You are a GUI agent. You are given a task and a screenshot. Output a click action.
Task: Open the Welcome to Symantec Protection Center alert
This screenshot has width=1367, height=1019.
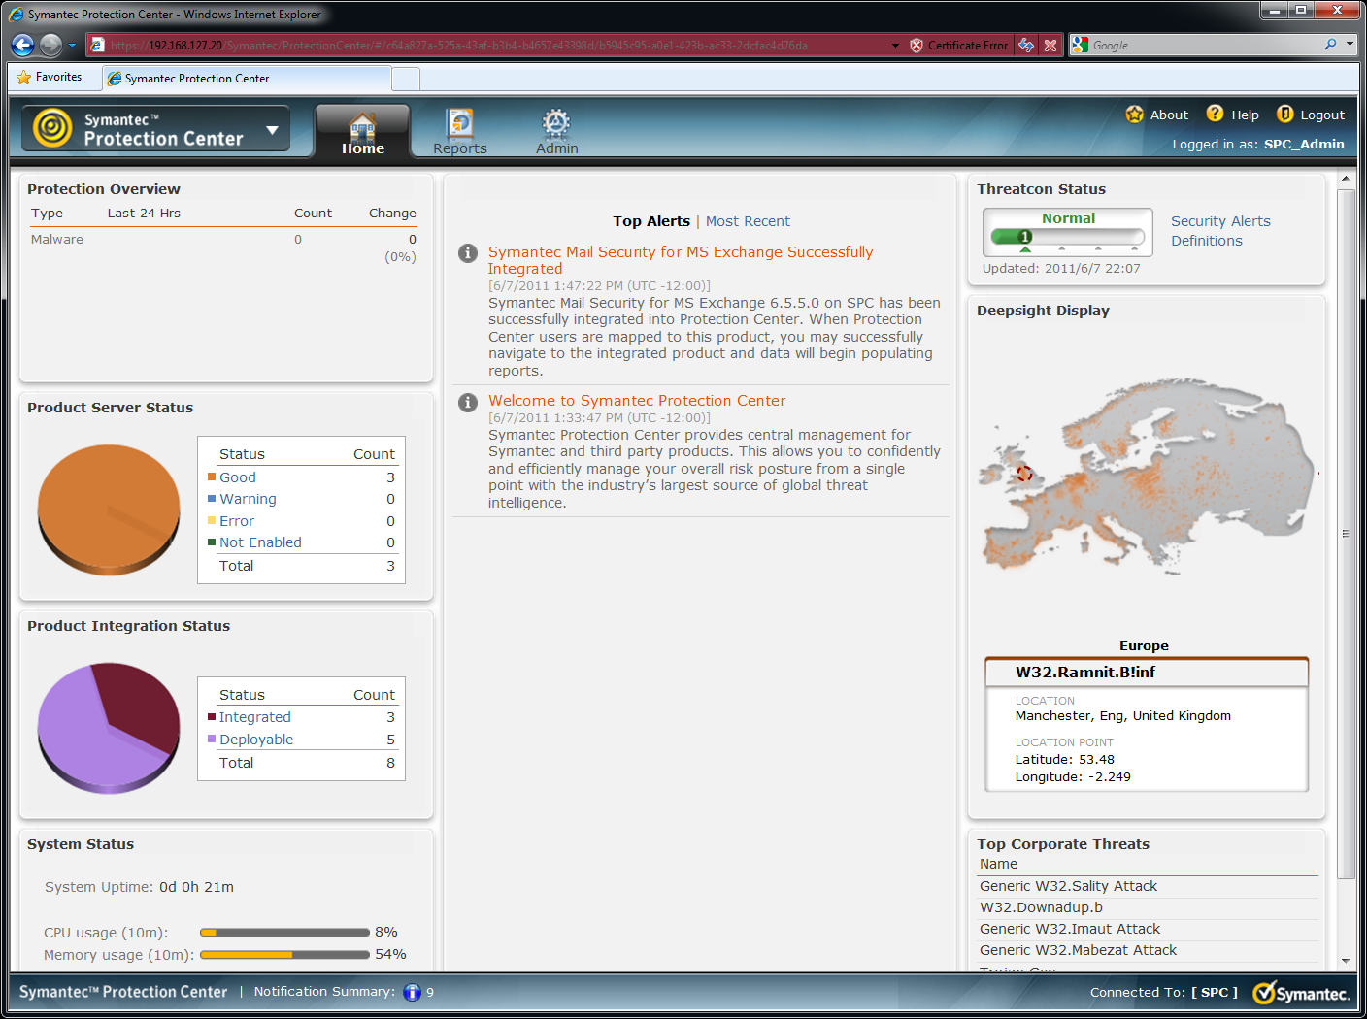[x=637, y=400]
